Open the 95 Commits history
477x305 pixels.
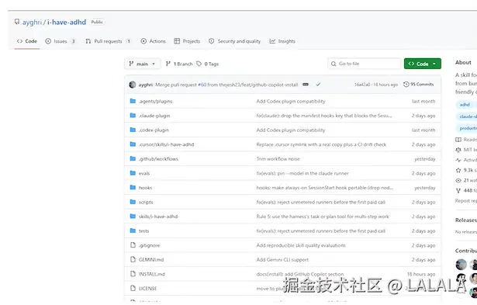[x=418, y=85]
